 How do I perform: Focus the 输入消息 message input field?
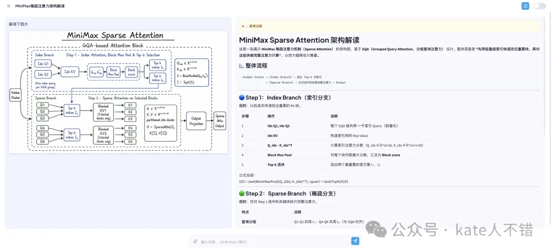click(274, 242)
